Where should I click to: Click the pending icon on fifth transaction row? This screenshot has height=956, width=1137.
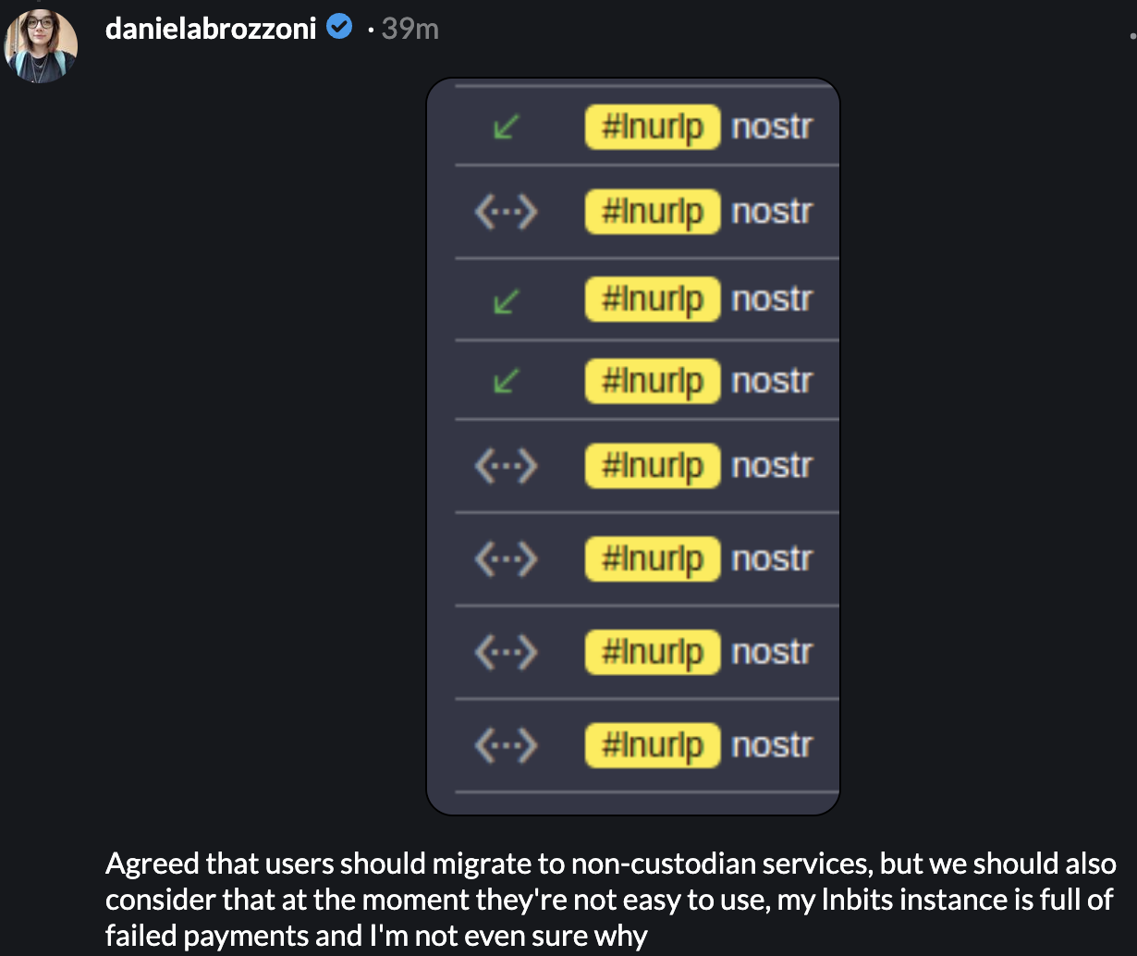[507, 466]
